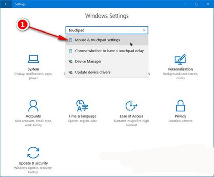Open the System laptop icon
214x177 pixels.
point(33,59)
